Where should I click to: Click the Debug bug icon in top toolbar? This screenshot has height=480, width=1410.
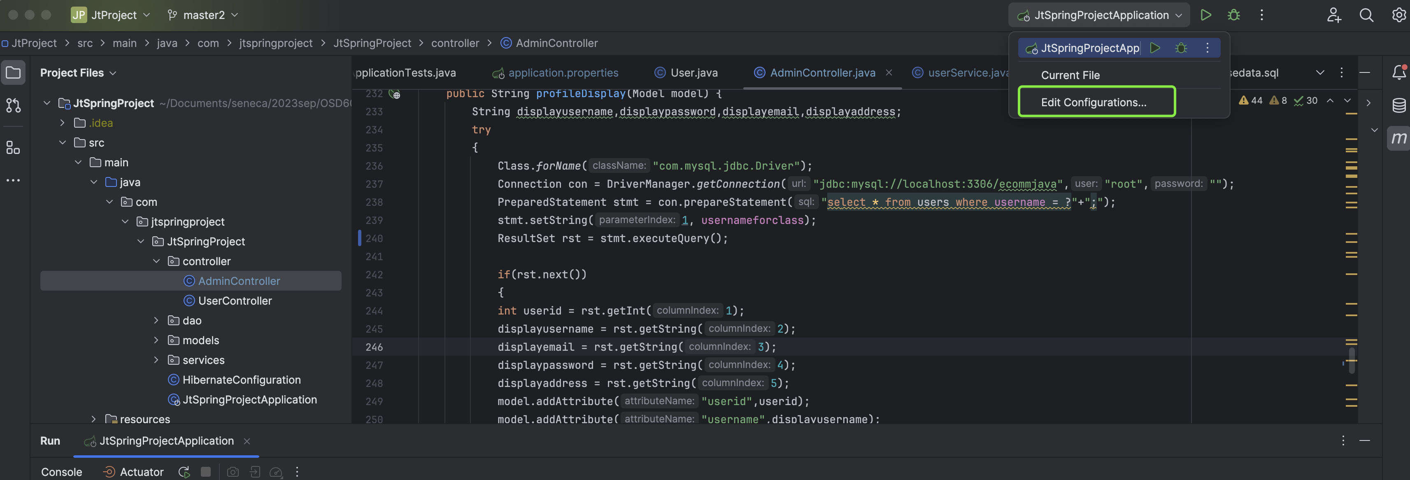[x=1234, y=15]
